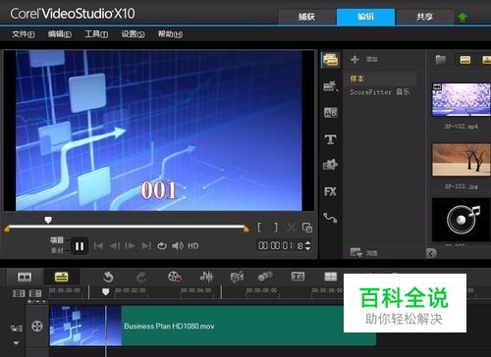
Task: Select the ScoreFitter 音乐 folder
Action: coord(380,92)
